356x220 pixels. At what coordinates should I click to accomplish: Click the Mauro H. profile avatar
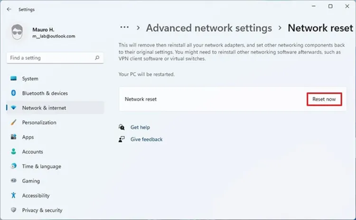pos(17,32)
